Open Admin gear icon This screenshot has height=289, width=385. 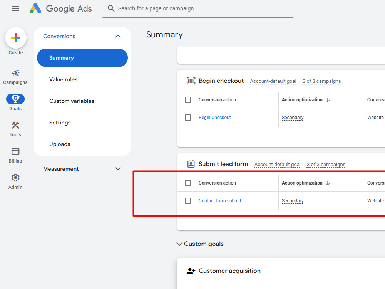point(15,178)
